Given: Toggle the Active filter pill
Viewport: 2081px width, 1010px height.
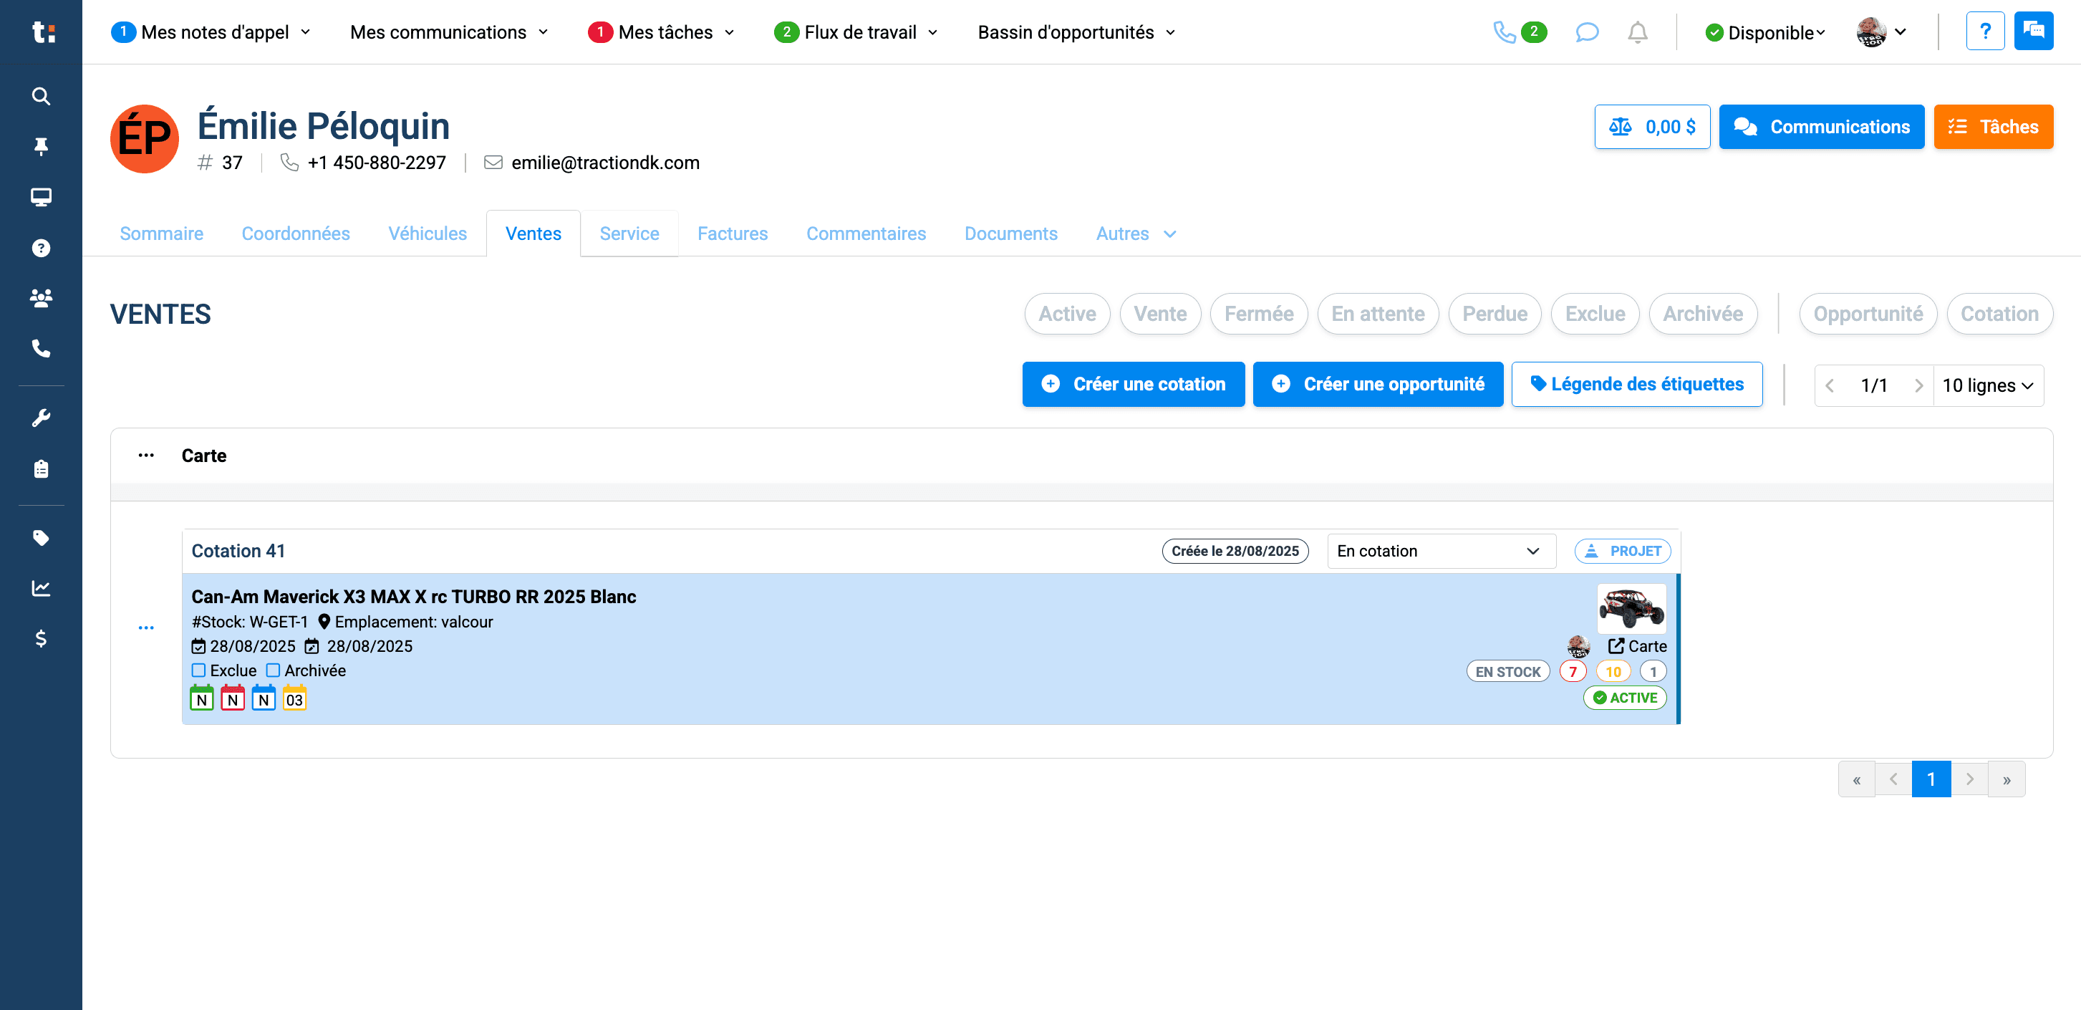Looking at the screenshot, I should [x=1067, y=314].
